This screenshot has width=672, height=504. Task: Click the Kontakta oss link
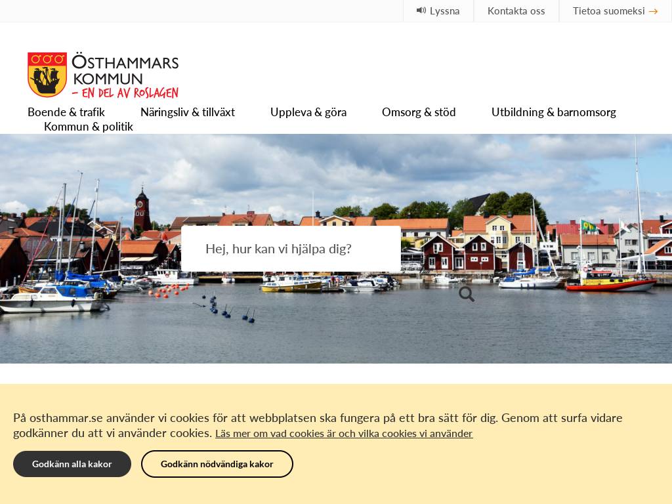coord(516,11)
